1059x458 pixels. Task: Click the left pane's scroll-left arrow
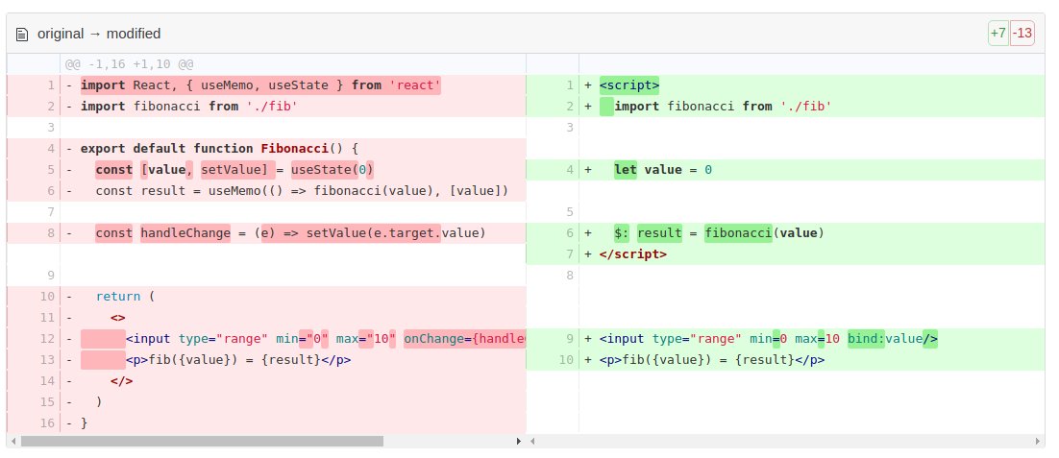[12, 441]
